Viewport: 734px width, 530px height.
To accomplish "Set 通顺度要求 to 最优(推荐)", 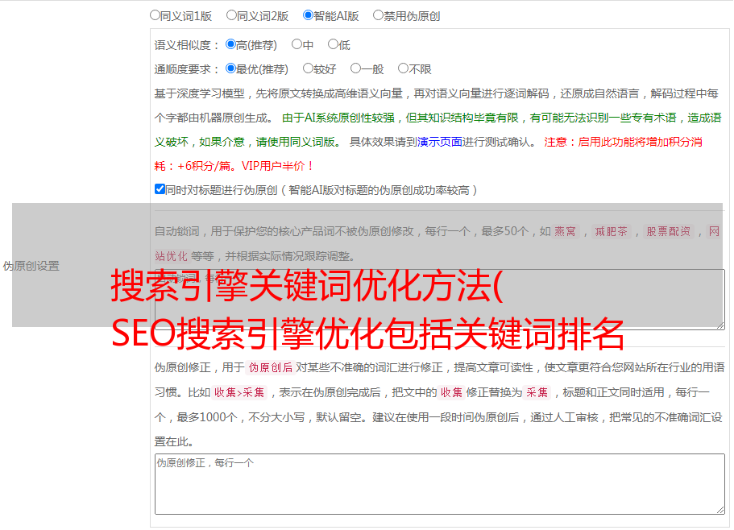I will coord(230,68).
